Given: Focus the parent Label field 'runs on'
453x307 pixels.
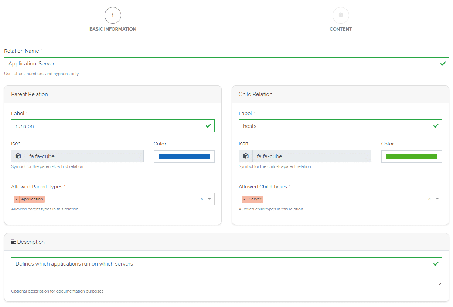Looking at the screenshot, I should pos(107,126).
